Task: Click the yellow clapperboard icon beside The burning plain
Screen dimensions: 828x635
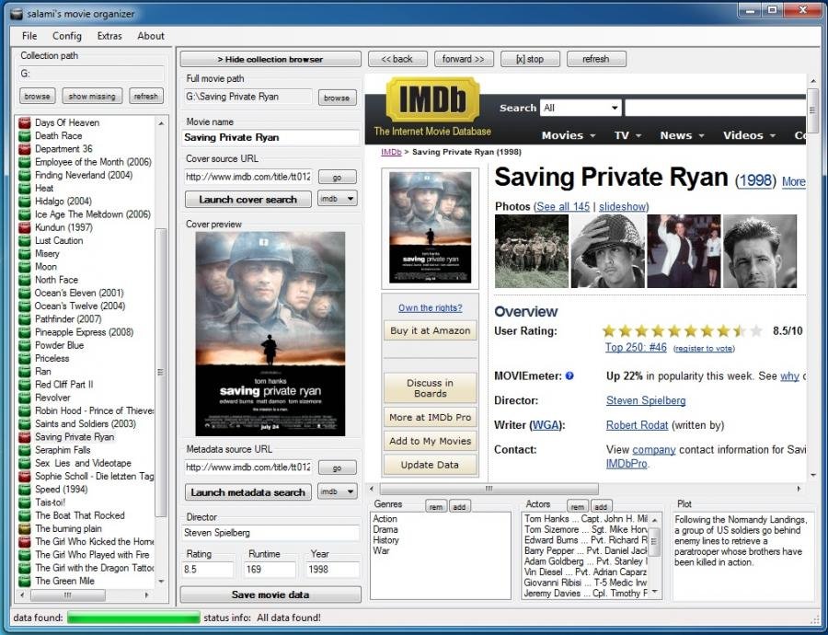Action: click(24, 528)
